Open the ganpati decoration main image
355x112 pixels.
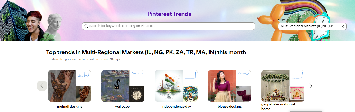pyautogui.click(x=275, y=86)
